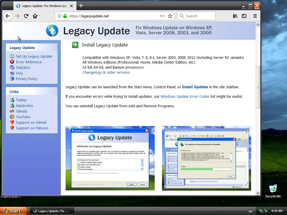Click the GitHub colorful icon

[x=12, y=111]
